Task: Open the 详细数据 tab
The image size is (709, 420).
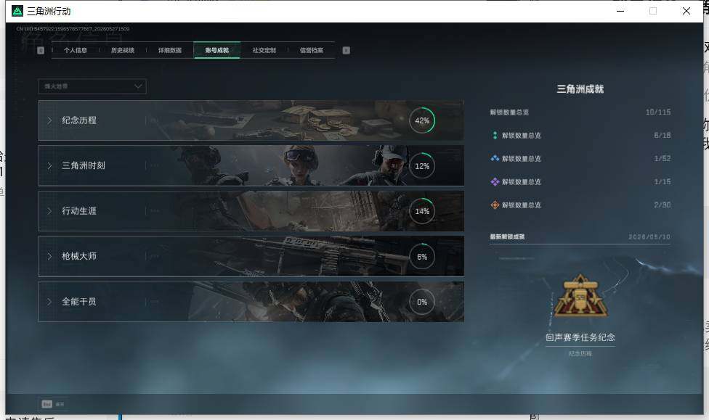Action: tap(169, 50)
